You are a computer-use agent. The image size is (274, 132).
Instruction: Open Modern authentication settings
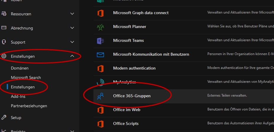[134, 68]
